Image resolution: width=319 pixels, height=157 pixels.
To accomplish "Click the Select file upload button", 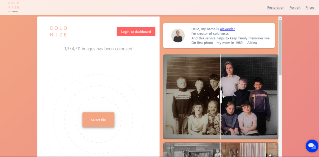I will (x=98, y=120).
